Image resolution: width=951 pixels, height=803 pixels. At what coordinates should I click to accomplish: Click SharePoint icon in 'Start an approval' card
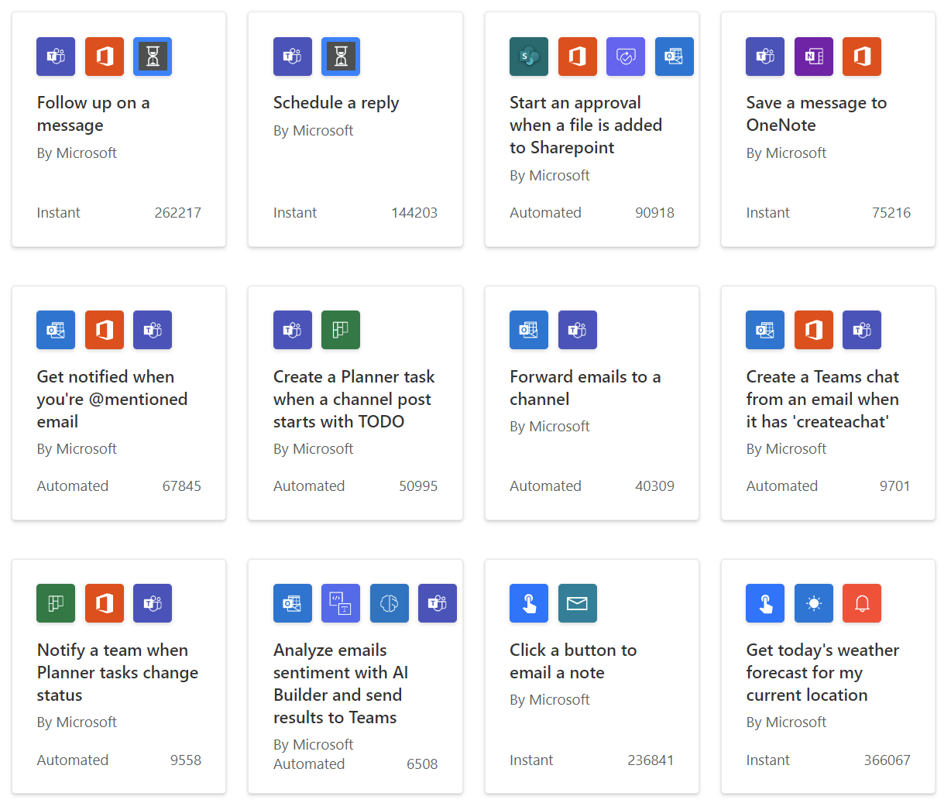tap(529, 57)
